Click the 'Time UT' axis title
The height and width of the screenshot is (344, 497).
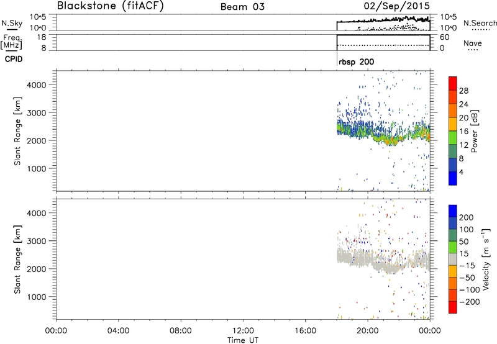[x=243, y=340]
